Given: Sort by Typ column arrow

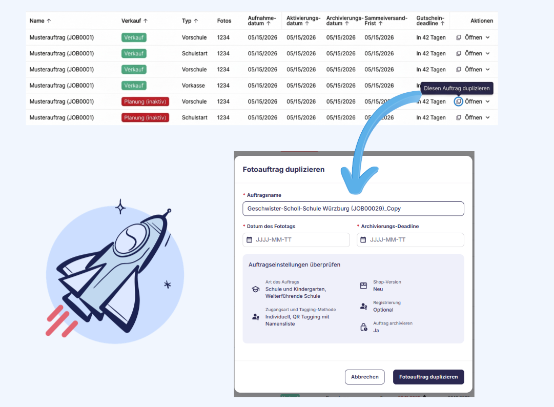Looking at the screenshot, I should point(196,21).
